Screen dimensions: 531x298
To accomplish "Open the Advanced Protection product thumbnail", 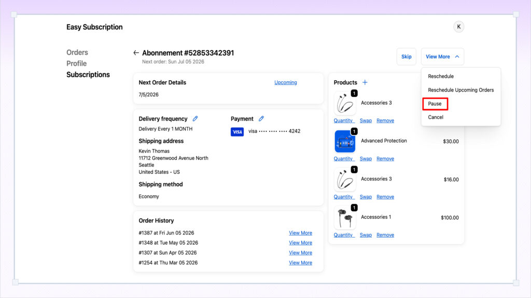I will coord(345,142).
